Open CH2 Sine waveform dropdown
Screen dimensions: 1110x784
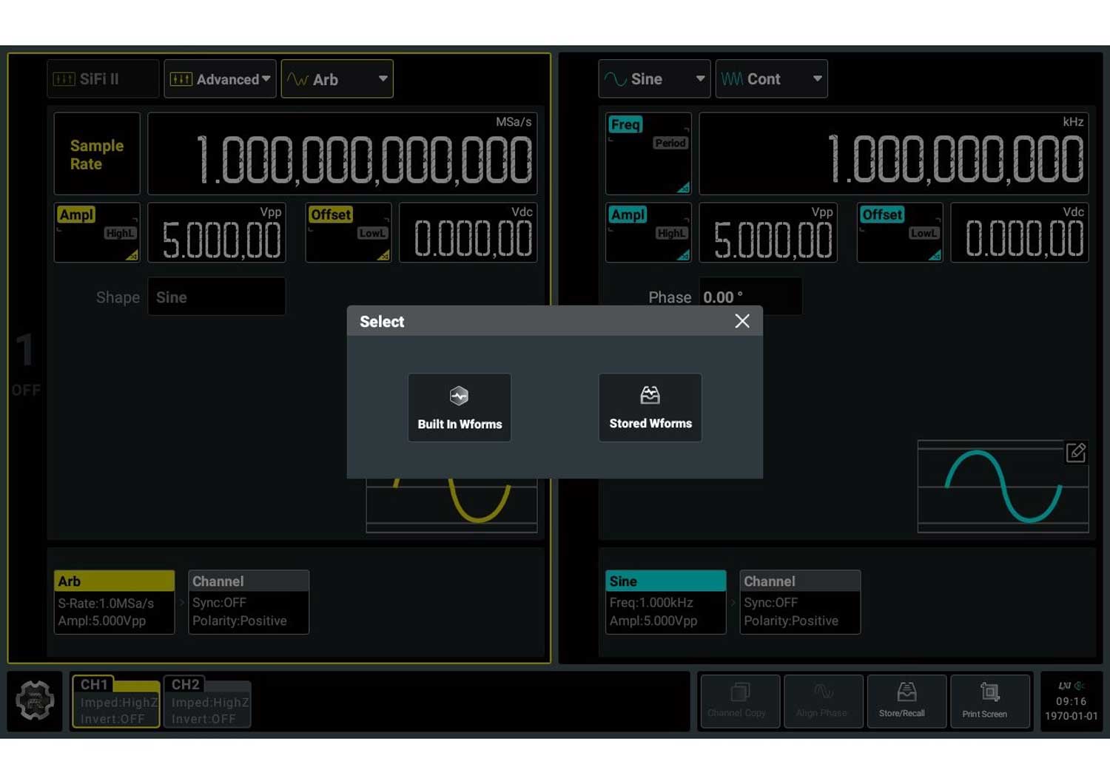pos(654,79)
